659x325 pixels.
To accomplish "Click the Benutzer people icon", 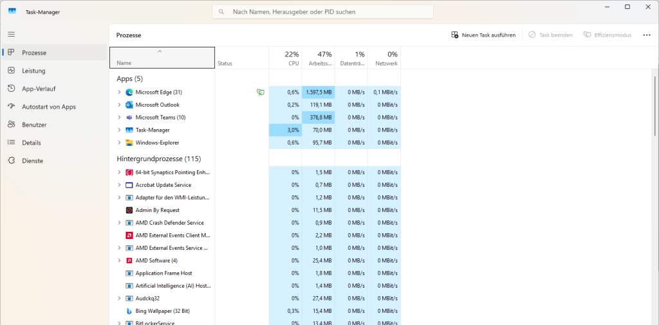I will (x=12, y=125).
